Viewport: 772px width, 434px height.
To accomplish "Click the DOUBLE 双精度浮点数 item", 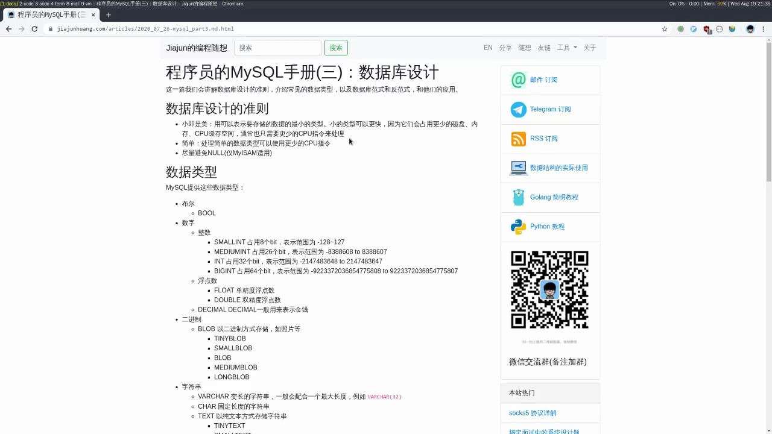I will click(247, 300).
